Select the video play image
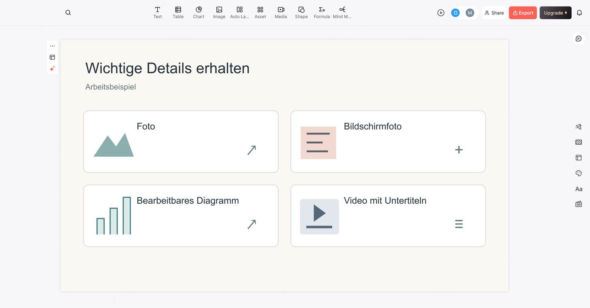Viewport: 590px width, 308px height. [x=319, y=217]
